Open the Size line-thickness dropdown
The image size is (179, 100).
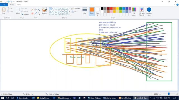(85, 11)
